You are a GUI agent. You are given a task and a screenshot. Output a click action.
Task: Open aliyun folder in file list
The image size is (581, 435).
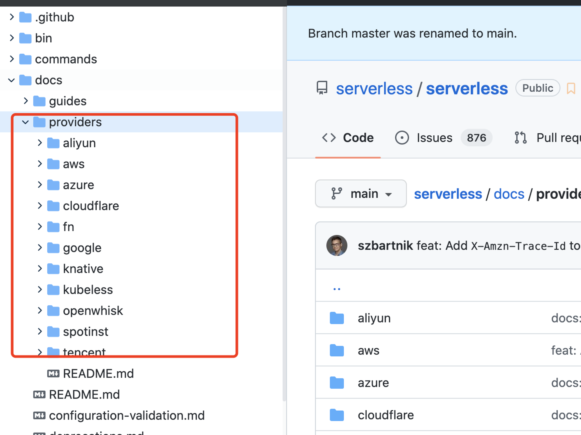coord(374,318)
